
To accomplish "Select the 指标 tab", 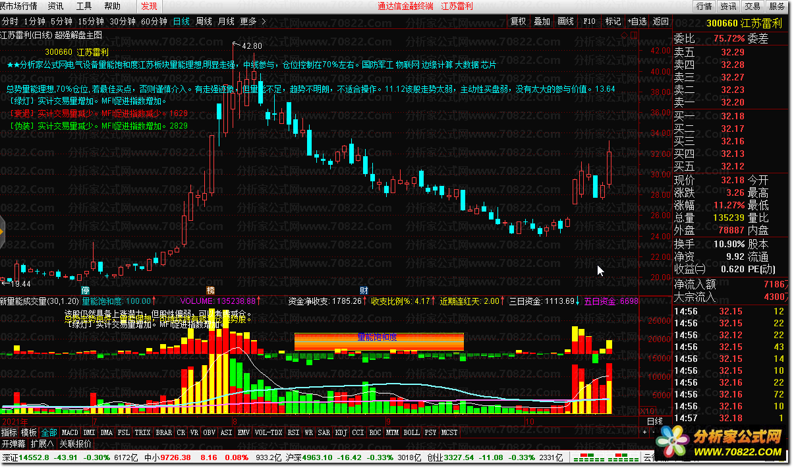I will (9, 432).
